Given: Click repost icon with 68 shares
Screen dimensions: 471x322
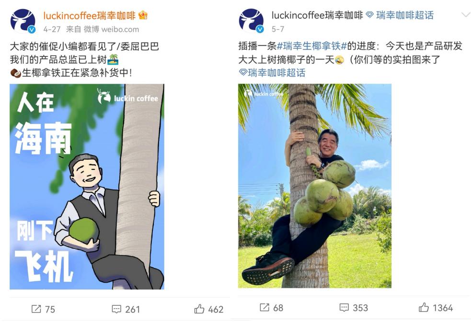Looking at the screenshot, I should click(x=264, y=307).
